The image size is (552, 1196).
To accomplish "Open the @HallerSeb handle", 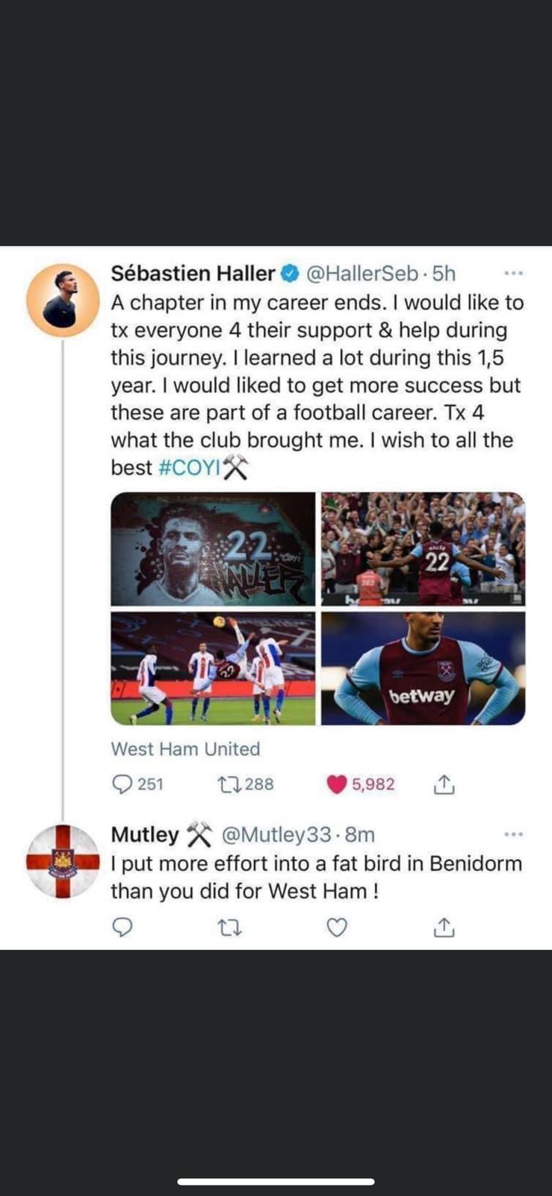I will point(362,274).
